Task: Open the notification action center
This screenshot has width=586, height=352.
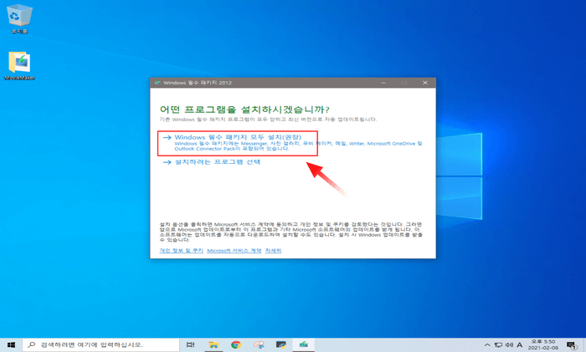Action: click(x=572, y=345)
